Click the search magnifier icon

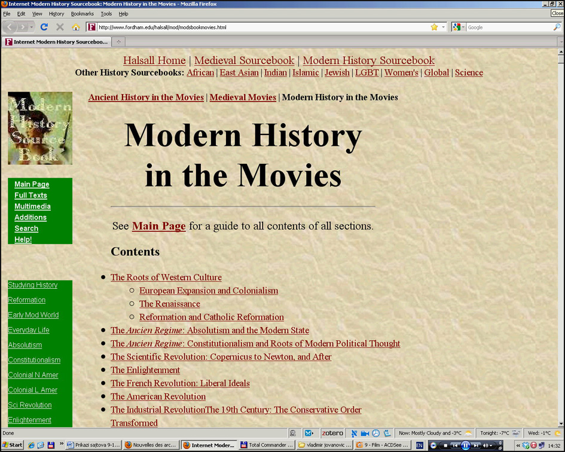(x=557, y=27)
